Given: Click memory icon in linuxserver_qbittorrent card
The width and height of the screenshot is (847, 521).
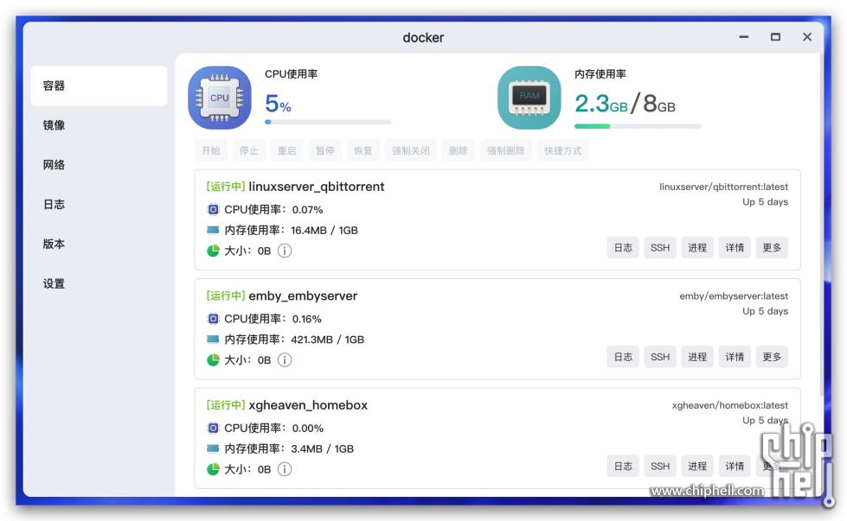Looking at the screenshot, I should pos(213,231).
